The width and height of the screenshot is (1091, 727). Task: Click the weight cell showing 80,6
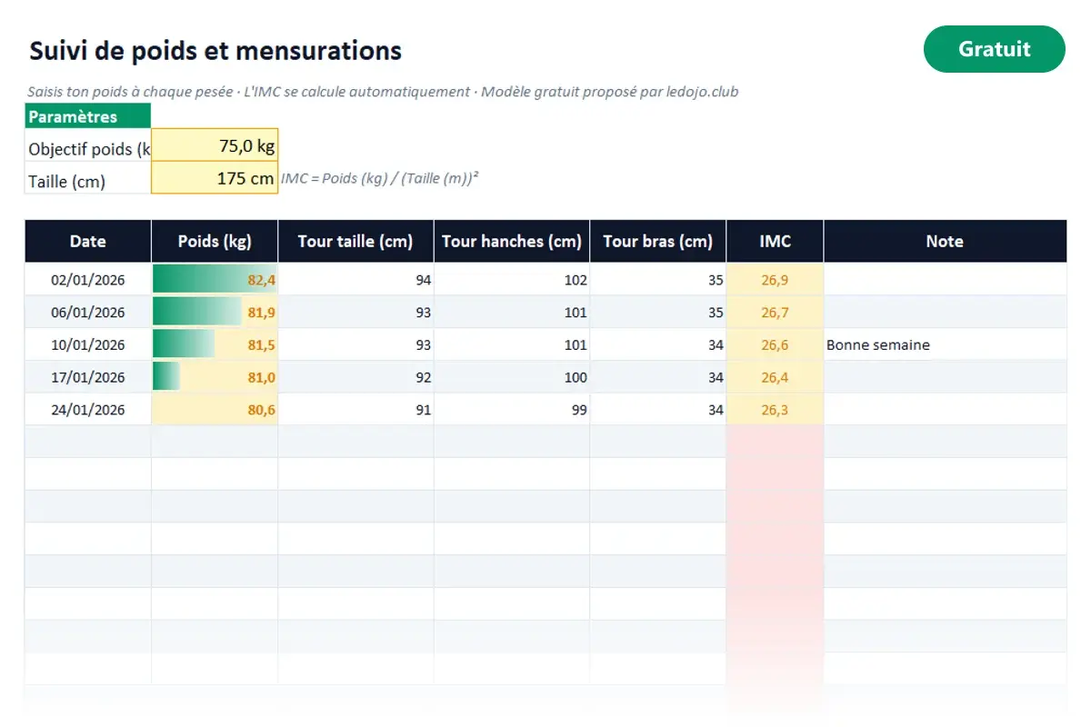click(215, 410)
